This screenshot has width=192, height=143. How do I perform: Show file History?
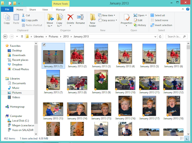[140, 25]
